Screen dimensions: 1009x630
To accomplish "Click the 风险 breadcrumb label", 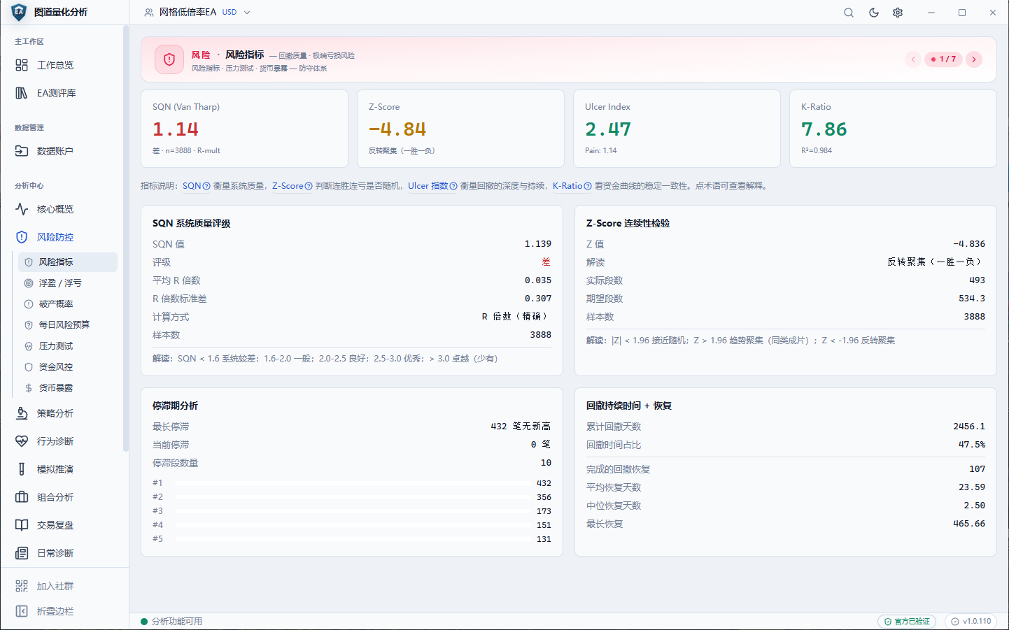I will (x=201, y=55).
